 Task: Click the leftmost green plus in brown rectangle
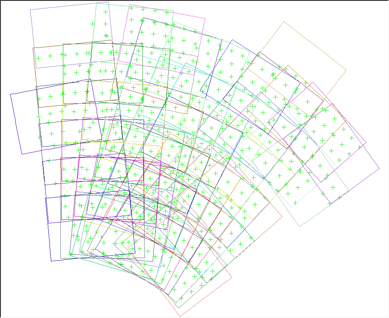point(38,59)
